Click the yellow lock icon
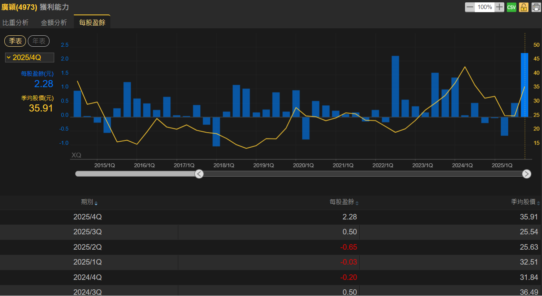Image resolution: width=542 pixels, height=296 pixels. (x=524, y=7)
